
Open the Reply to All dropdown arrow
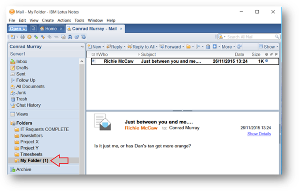click(156, 47)
